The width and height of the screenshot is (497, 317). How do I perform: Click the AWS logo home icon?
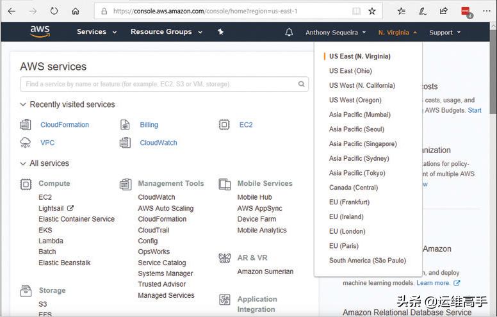[40, 32]
